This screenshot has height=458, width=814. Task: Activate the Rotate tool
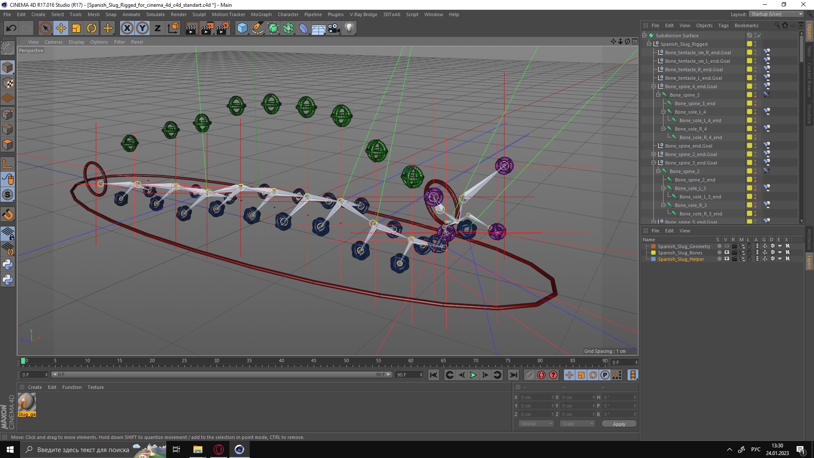(x=92, y=28)
